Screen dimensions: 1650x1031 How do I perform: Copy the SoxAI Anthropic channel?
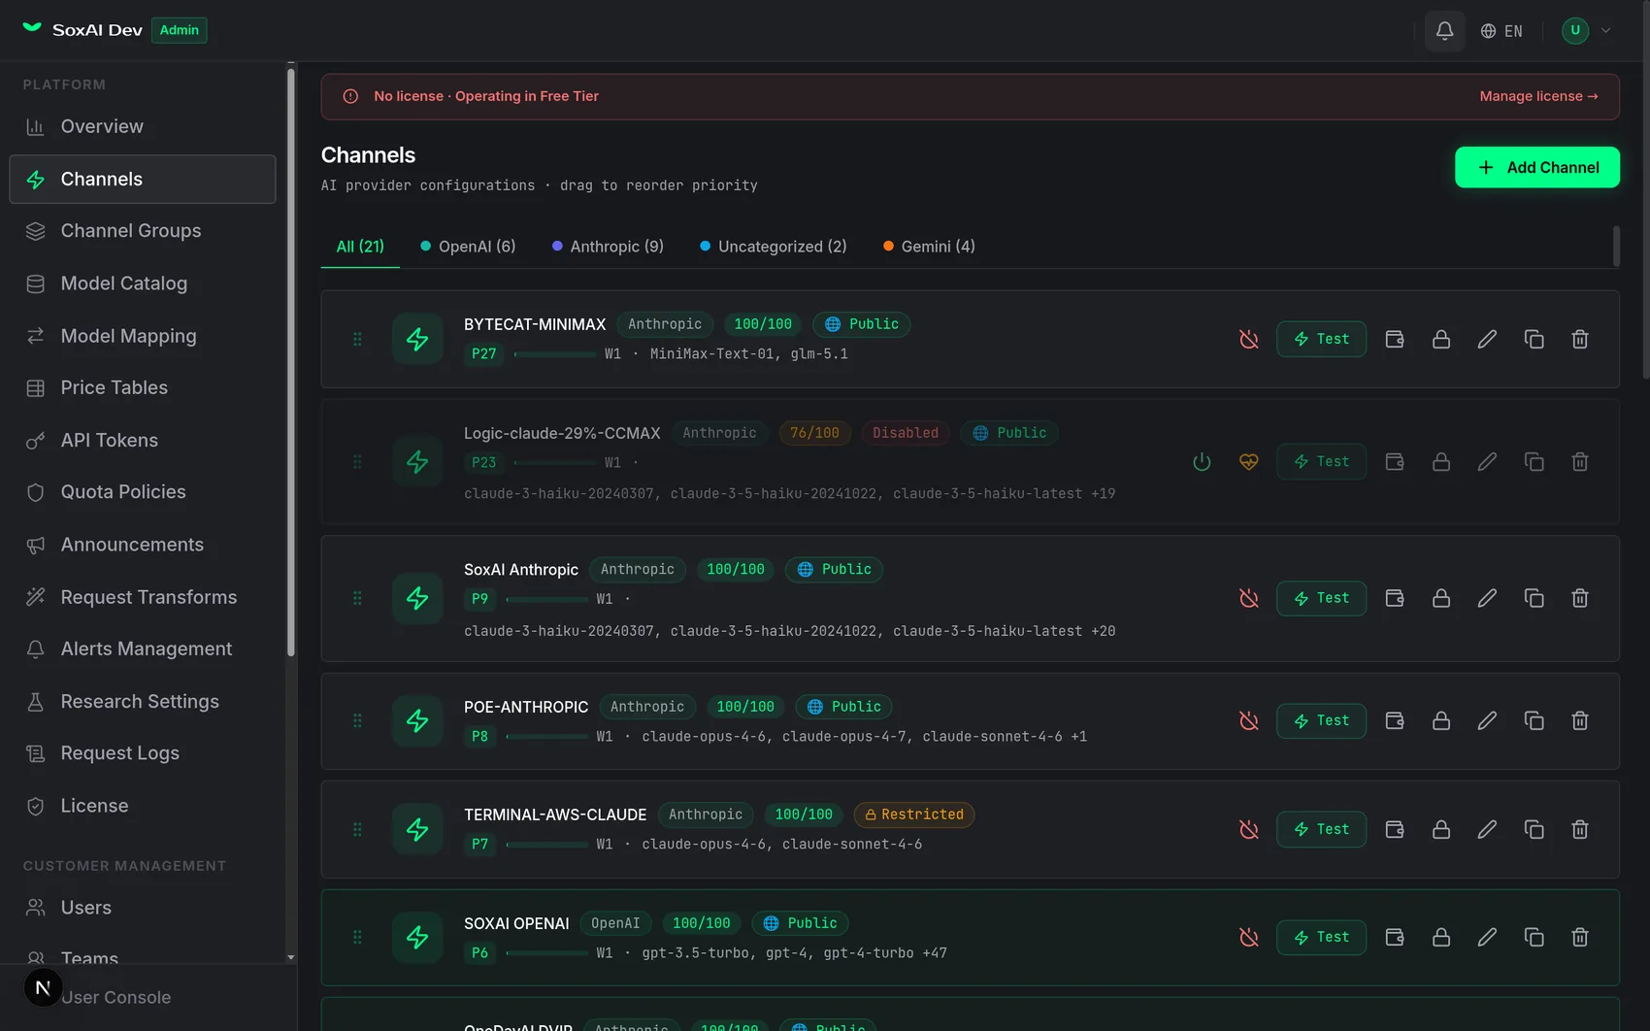(1534, 598)
